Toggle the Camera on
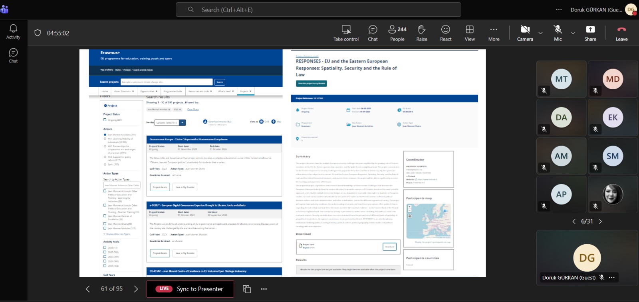Image resolution: width=639 pixels, height=302 pixels. point(525,33)
